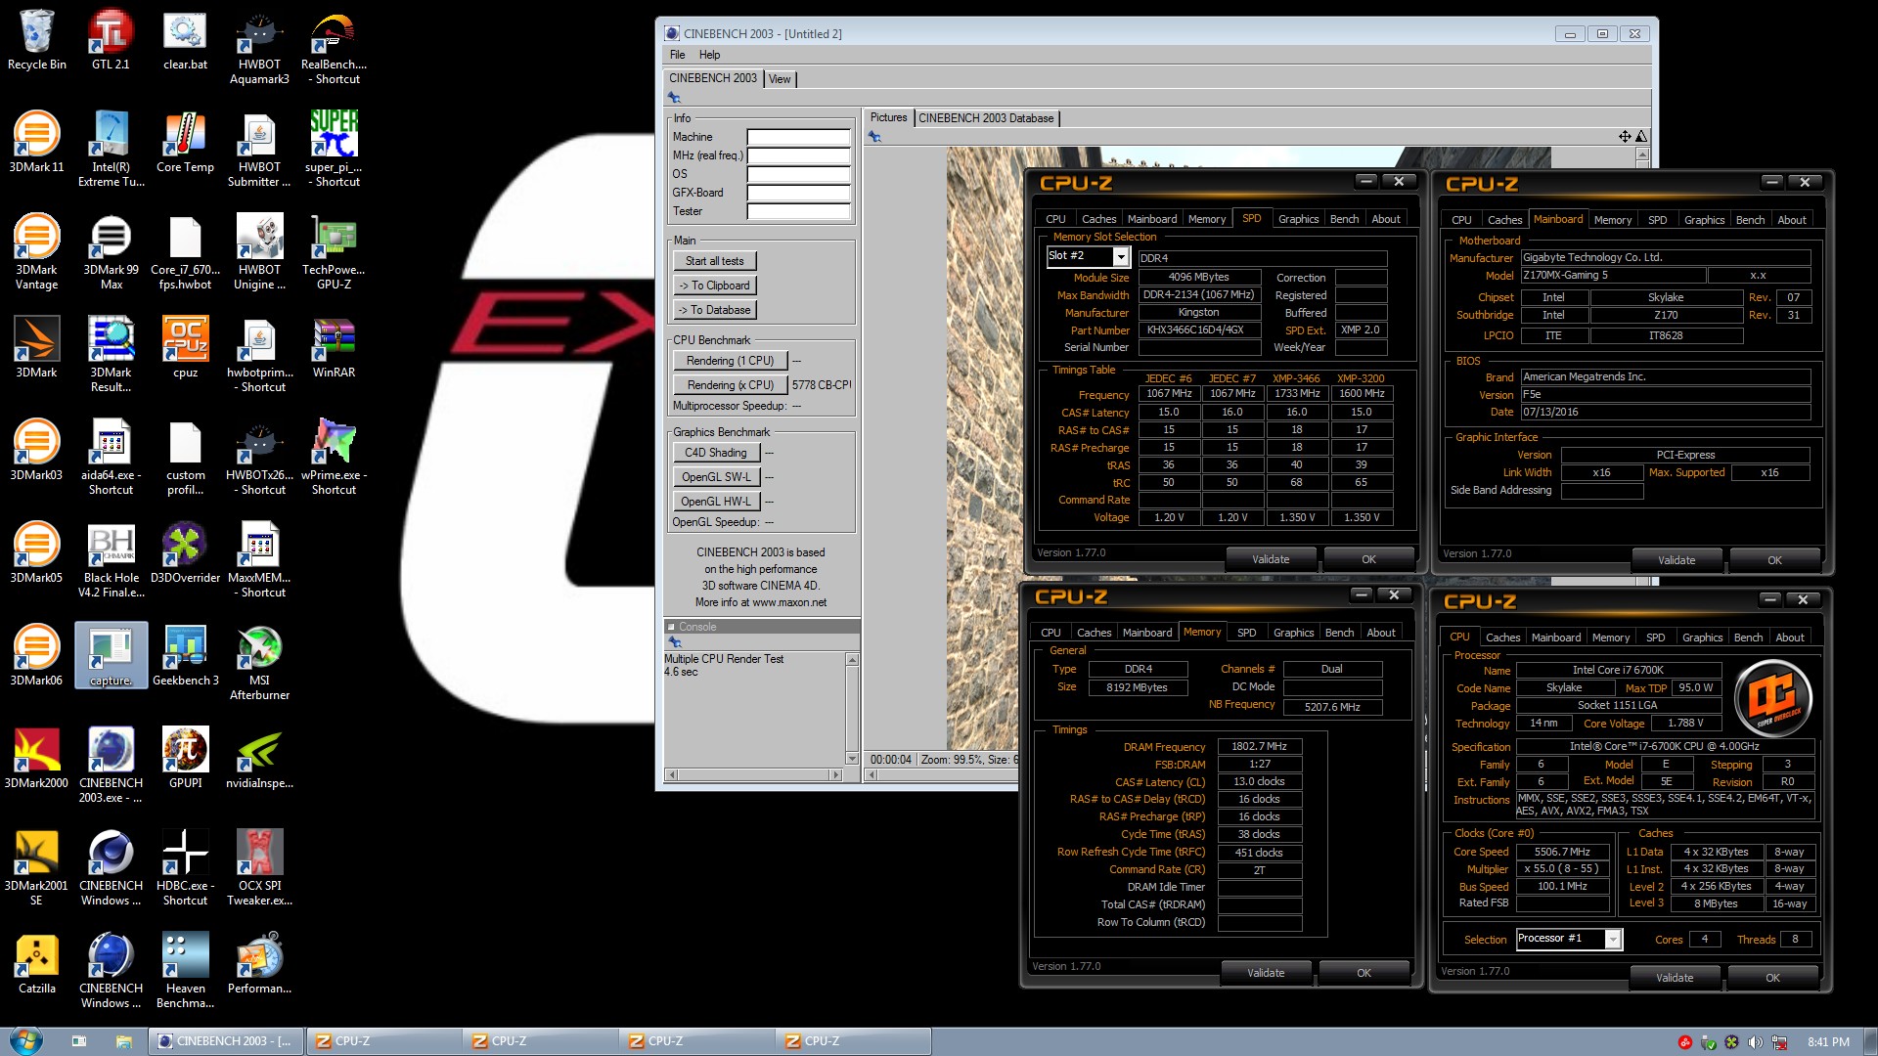This screenshot has width=1878, height=1056.
Task: Click the 8:41 PM system clock
Action: coord(1828,1042)
